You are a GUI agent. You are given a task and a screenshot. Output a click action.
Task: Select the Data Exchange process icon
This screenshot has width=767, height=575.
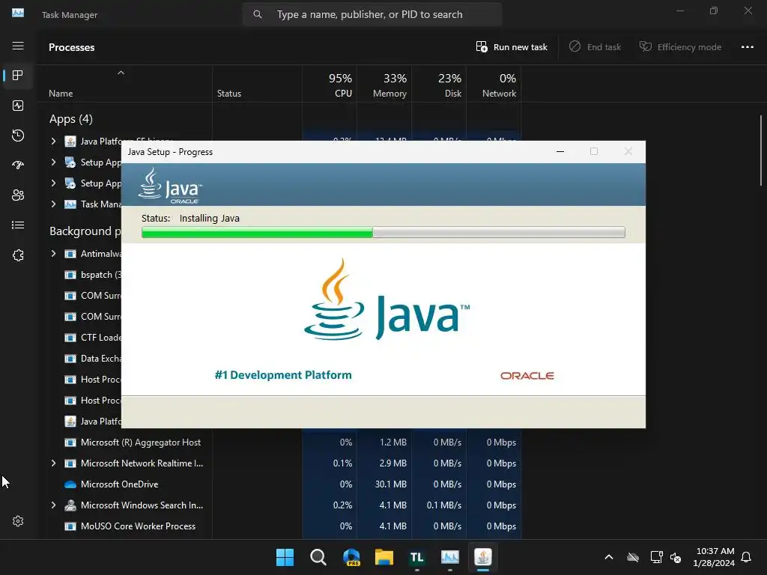pos(70,359)
